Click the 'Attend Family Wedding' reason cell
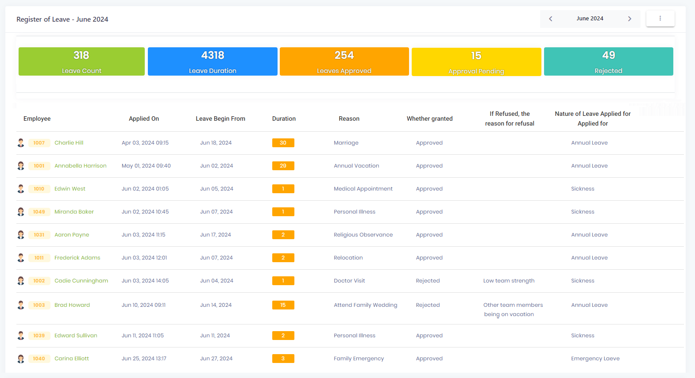The width and height of the screenshot is (695, 378). pyautogui.click(x=366, y=305)
